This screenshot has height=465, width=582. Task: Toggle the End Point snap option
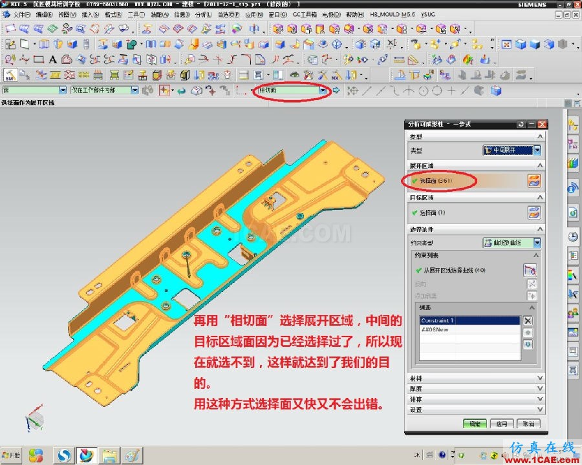coord(367,90)
